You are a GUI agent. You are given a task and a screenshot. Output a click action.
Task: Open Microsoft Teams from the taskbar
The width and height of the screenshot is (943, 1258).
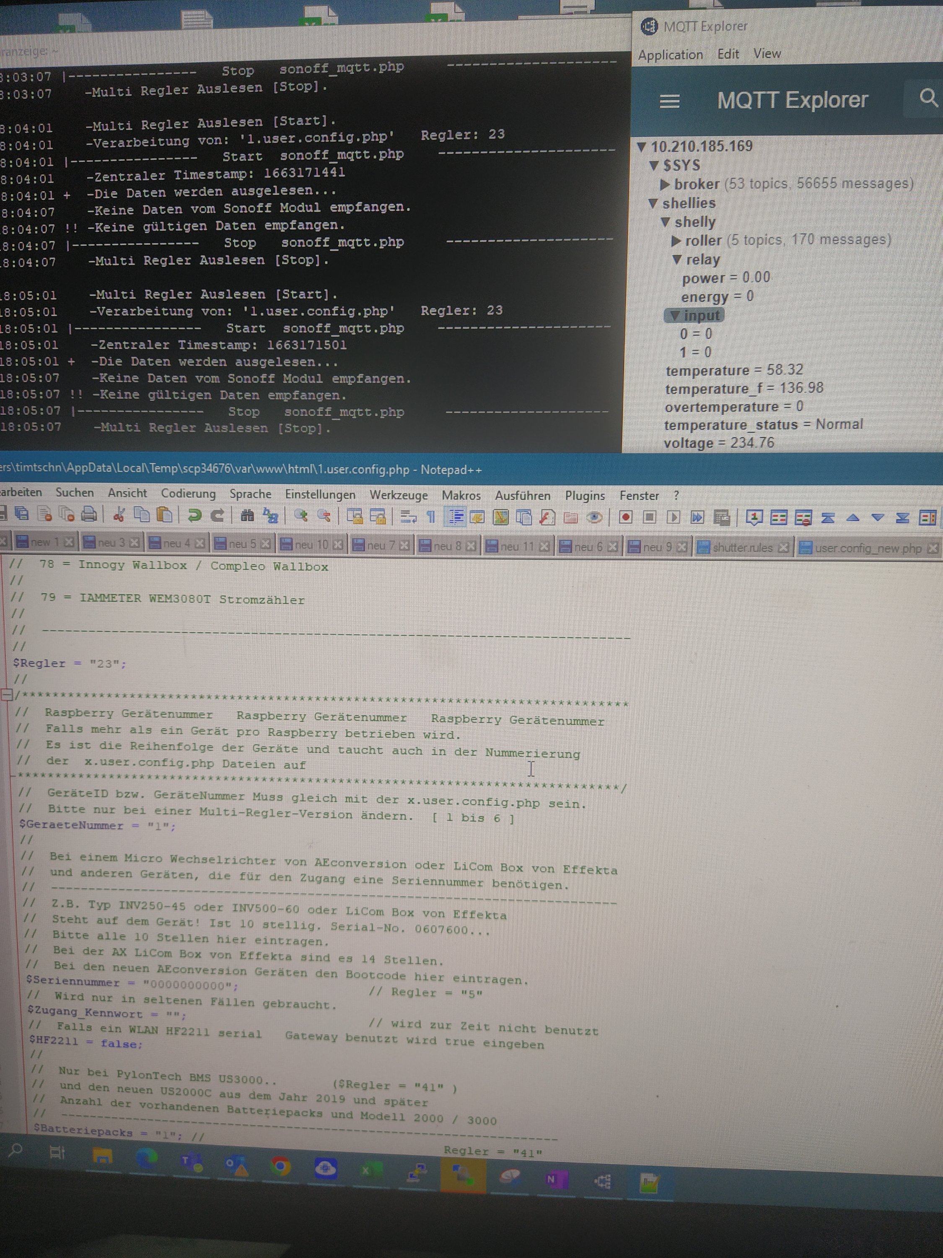(x=192, y=1161)
